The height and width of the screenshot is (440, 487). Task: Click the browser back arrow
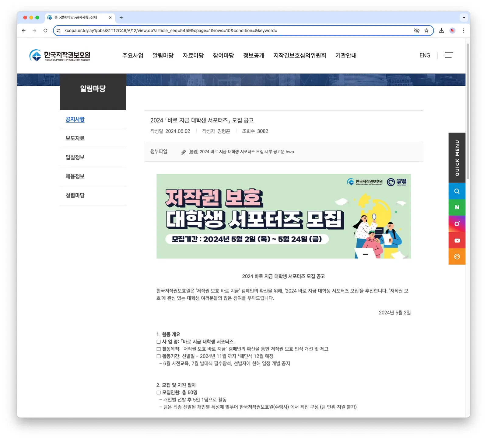coord(24,30)
